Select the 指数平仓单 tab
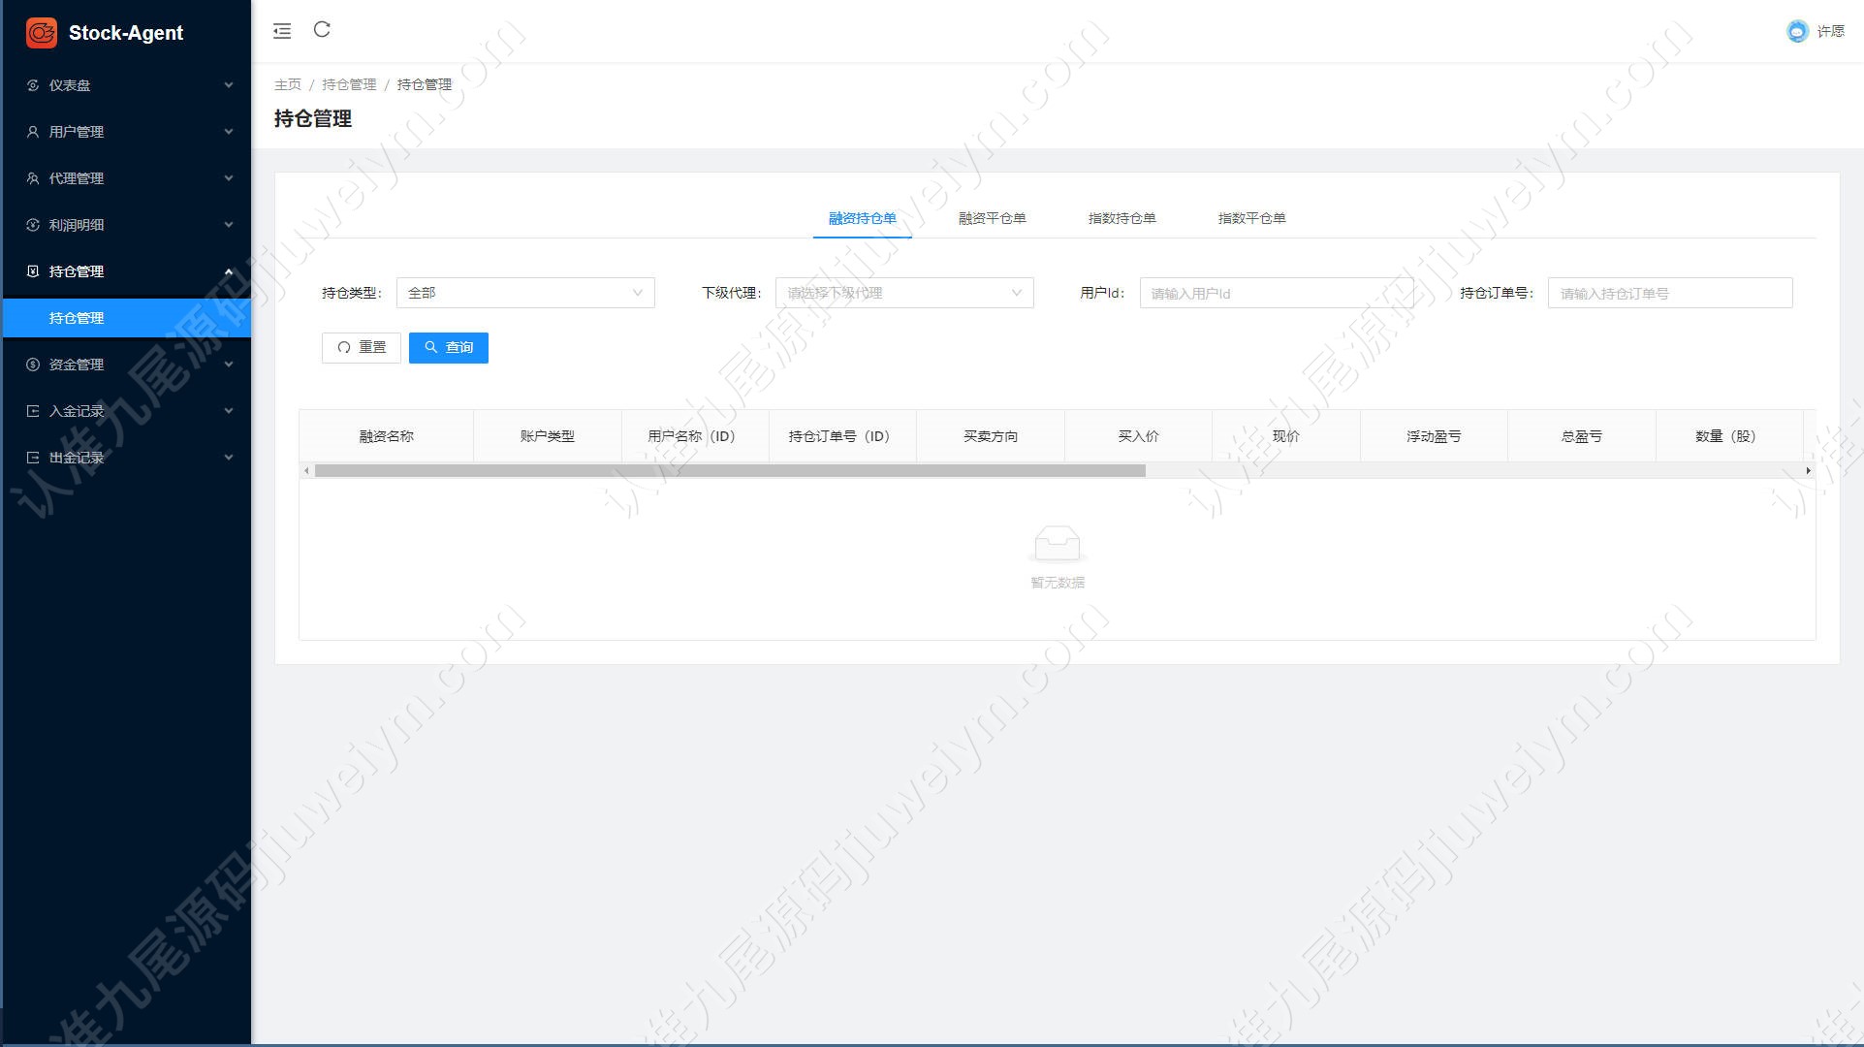This screenshot has height=1047, width=1864. point(1251,218)
